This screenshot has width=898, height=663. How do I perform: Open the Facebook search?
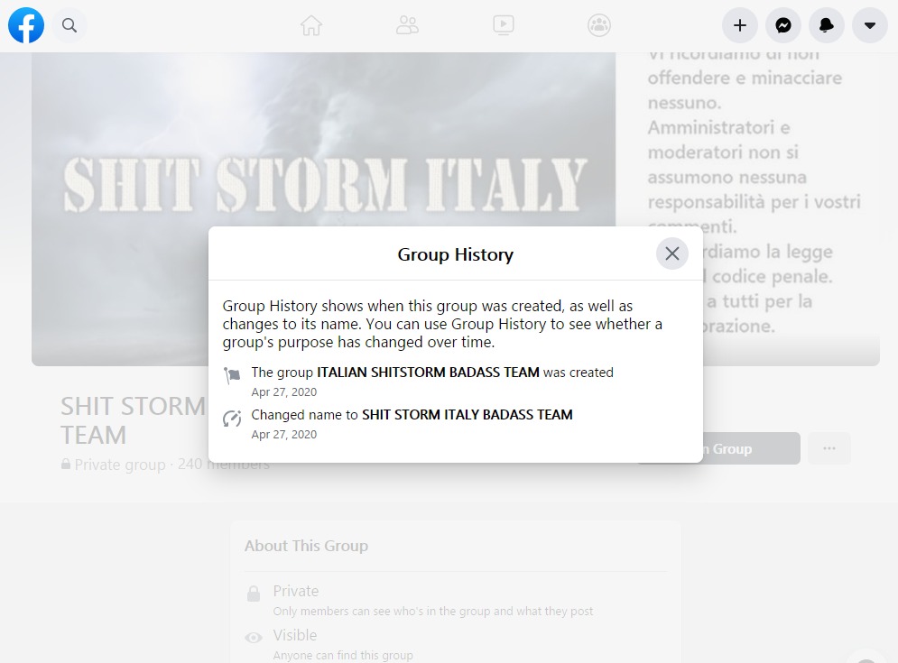pos(69,25)
